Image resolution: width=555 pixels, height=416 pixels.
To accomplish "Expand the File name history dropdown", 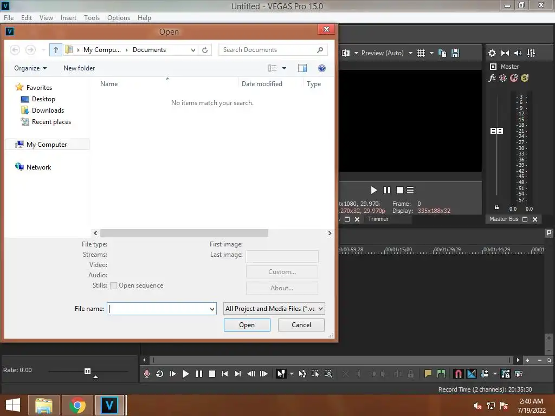I will 212,309.
